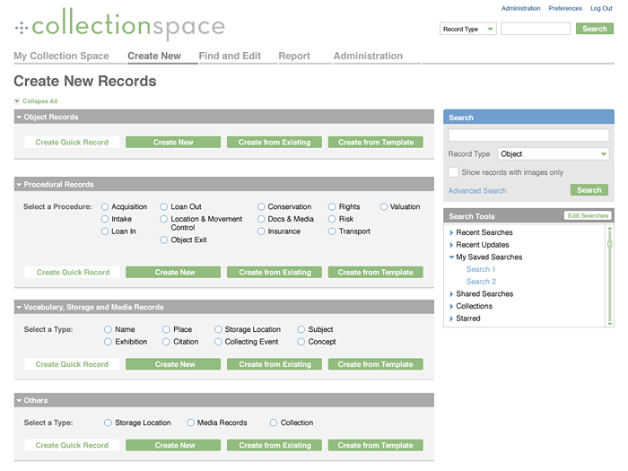Image resolution: width=628 pixels, height=471 pixels.
Task: Select the Subject radio button
Action: coord(301,329)
